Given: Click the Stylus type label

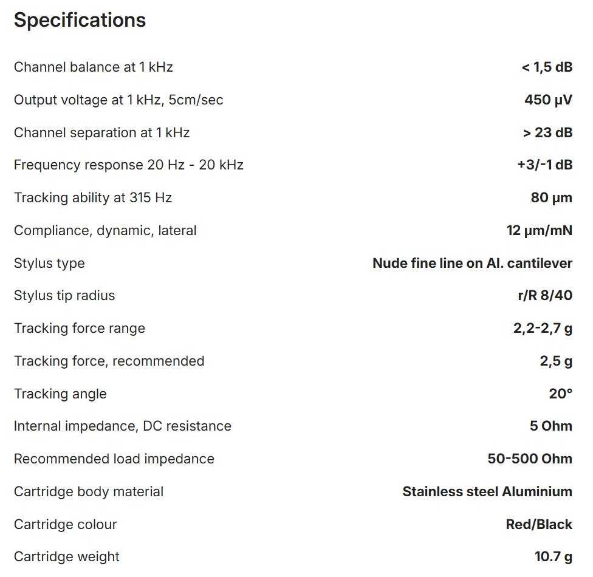Looking at the screenshot, I should [49, 264].
